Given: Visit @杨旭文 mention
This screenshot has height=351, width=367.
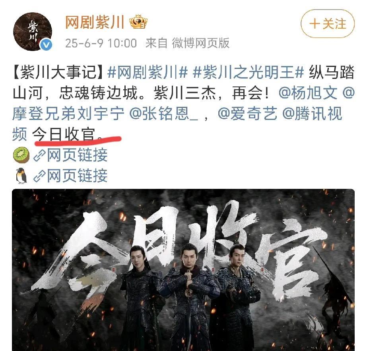Looking at the screenshot, I should (308, 93).
